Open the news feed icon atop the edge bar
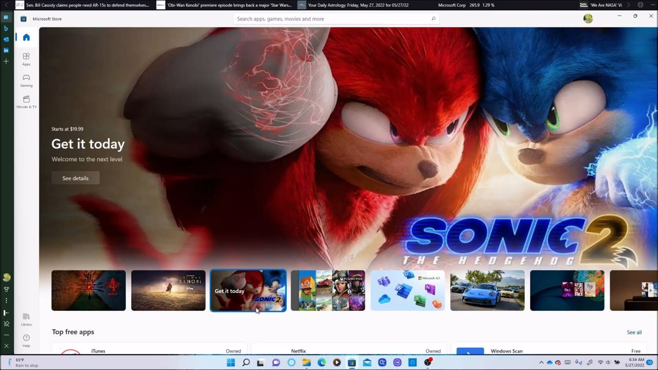The height and width of the screenshot is (370, 658). pos(6,17)
